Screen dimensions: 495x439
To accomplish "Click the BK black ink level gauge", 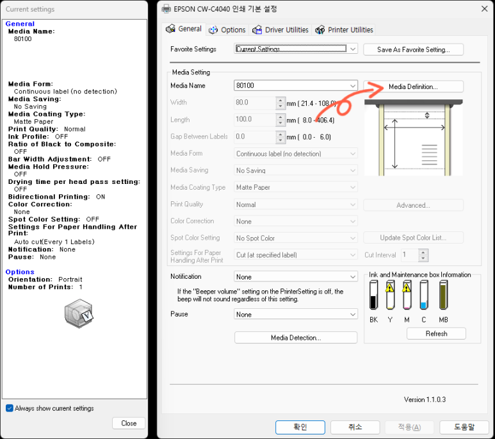I will coord(374,295).
